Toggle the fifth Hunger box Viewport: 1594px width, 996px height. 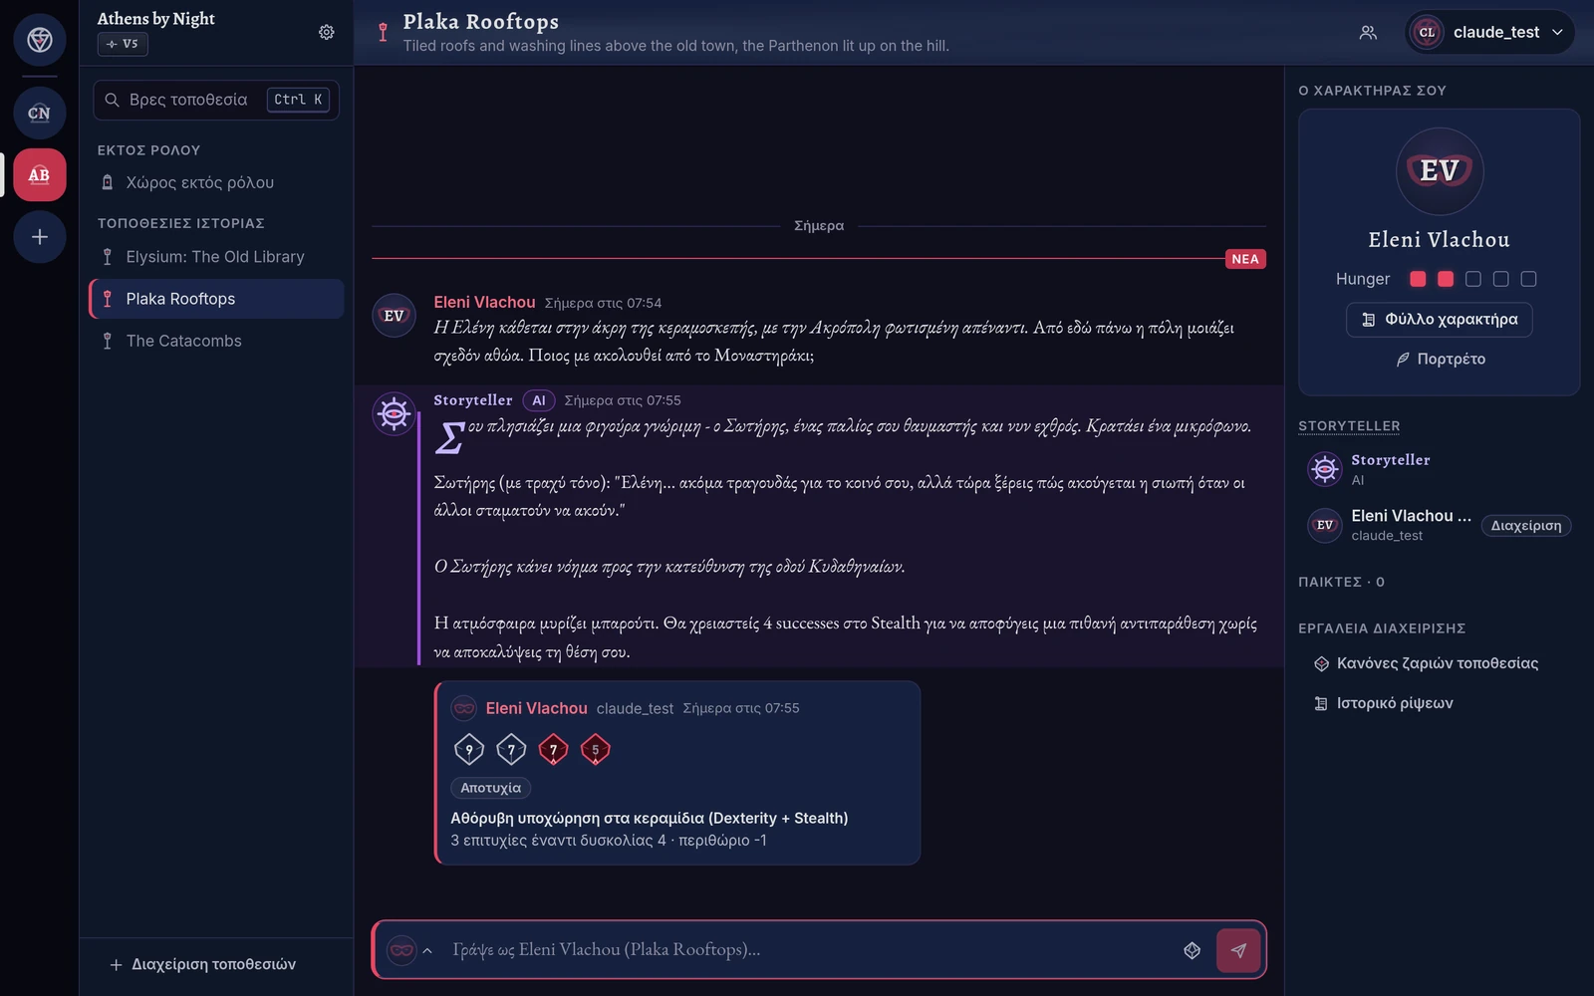tap(1528, 279)
